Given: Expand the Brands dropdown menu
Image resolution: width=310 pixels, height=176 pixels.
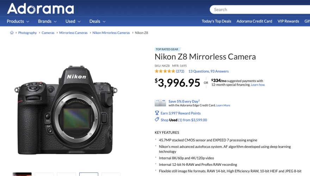Looking at the screenshot, I should (x=47, y=21).
